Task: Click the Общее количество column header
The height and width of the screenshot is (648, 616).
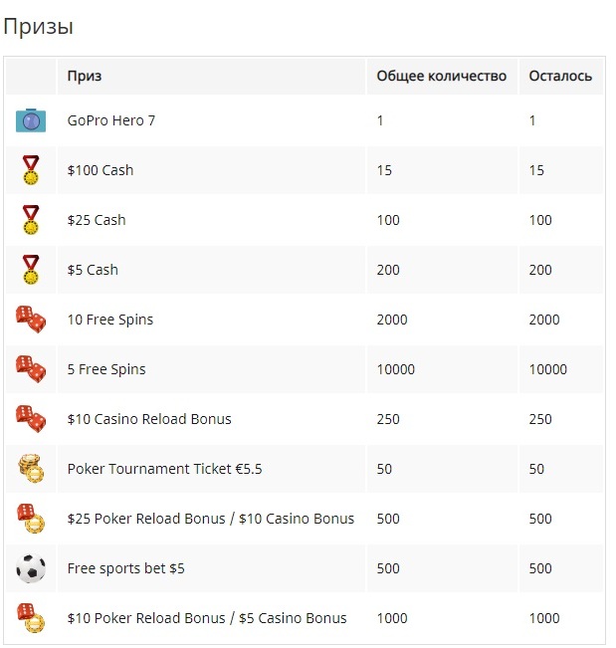Action: click(441, 76)
